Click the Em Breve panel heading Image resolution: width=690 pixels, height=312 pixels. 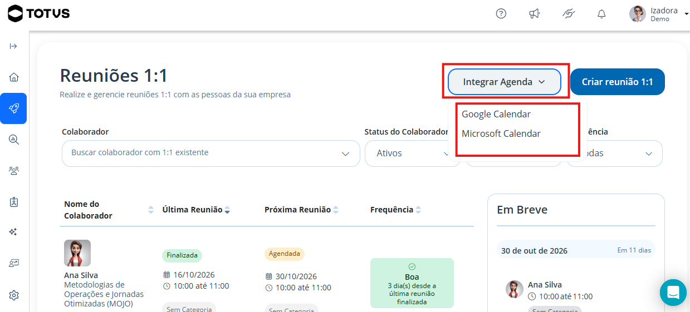click(x=522, y=210)
